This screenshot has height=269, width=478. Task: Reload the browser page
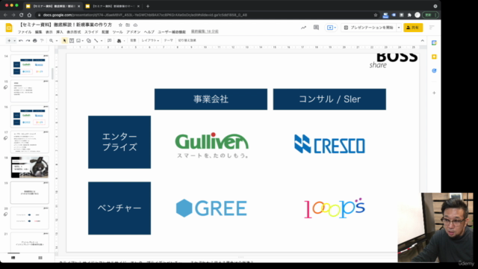[21, 15]
